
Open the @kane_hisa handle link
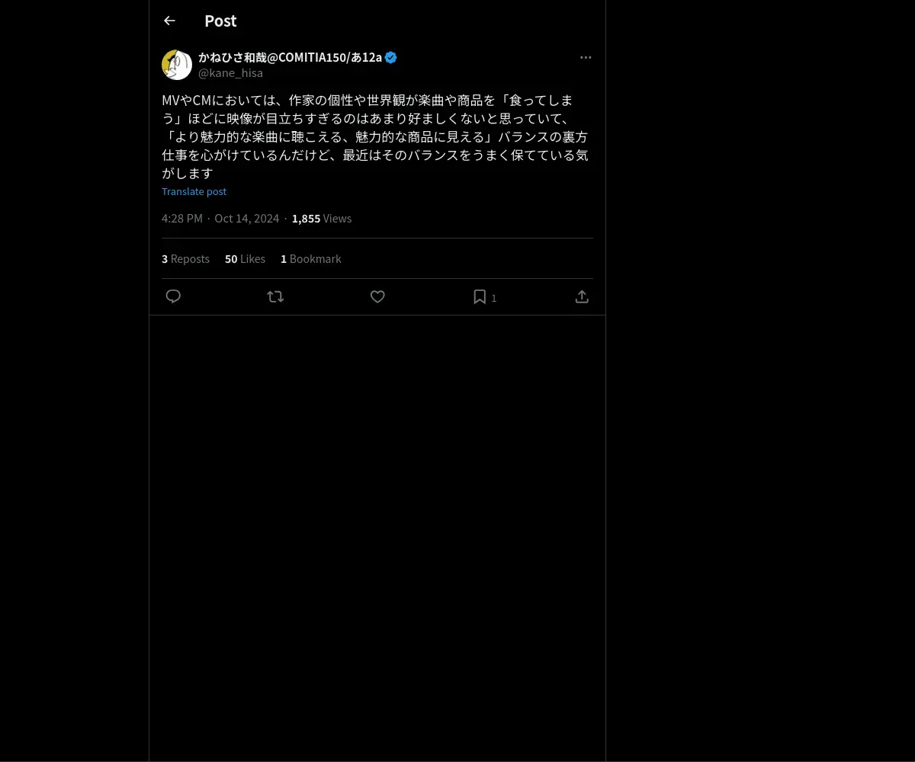click(230, 73)
